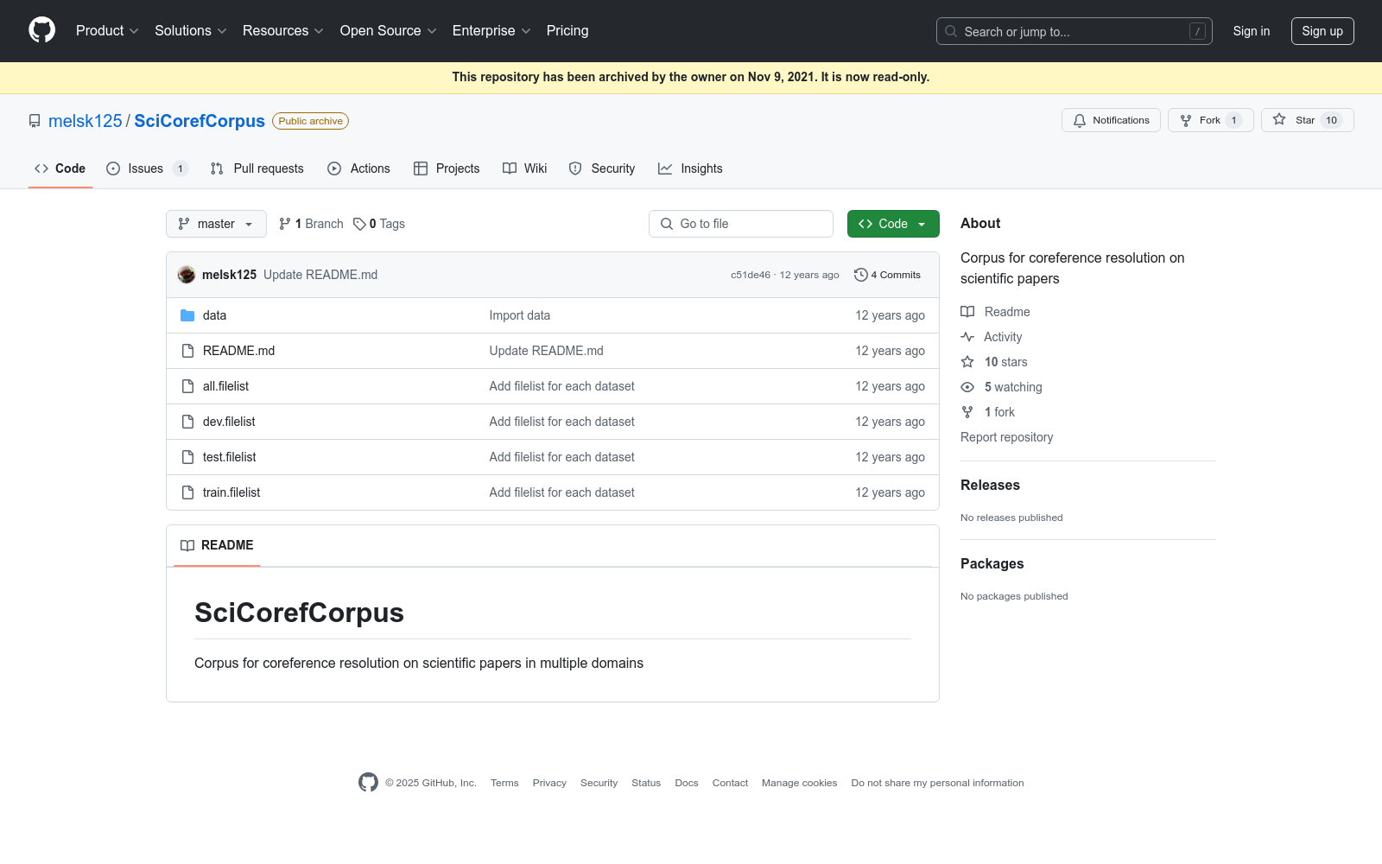
Task: Click melsk125 avatar in commit row
Action: point(187,275)
